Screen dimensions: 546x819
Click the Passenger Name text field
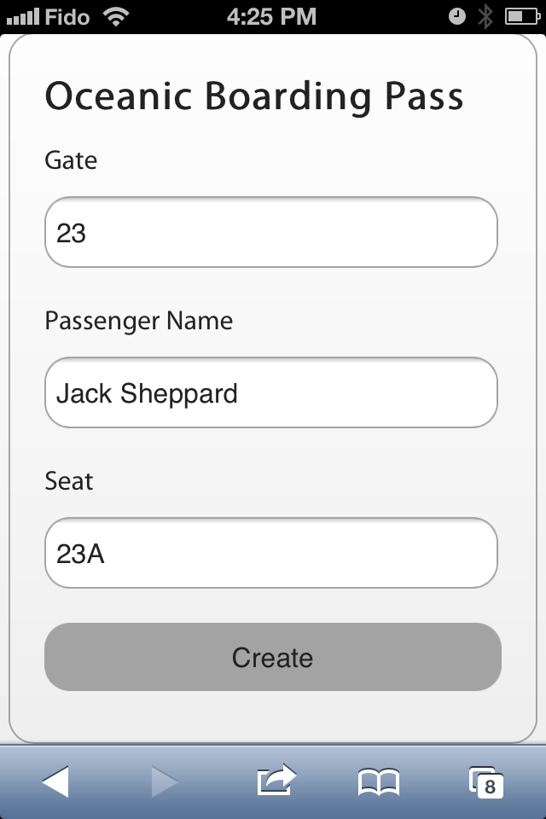[x=270, y=392]
